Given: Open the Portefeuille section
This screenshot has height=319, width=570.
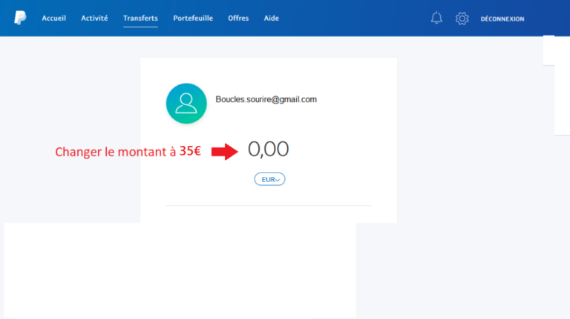Looking at the screenshot, I should (193, 18).
